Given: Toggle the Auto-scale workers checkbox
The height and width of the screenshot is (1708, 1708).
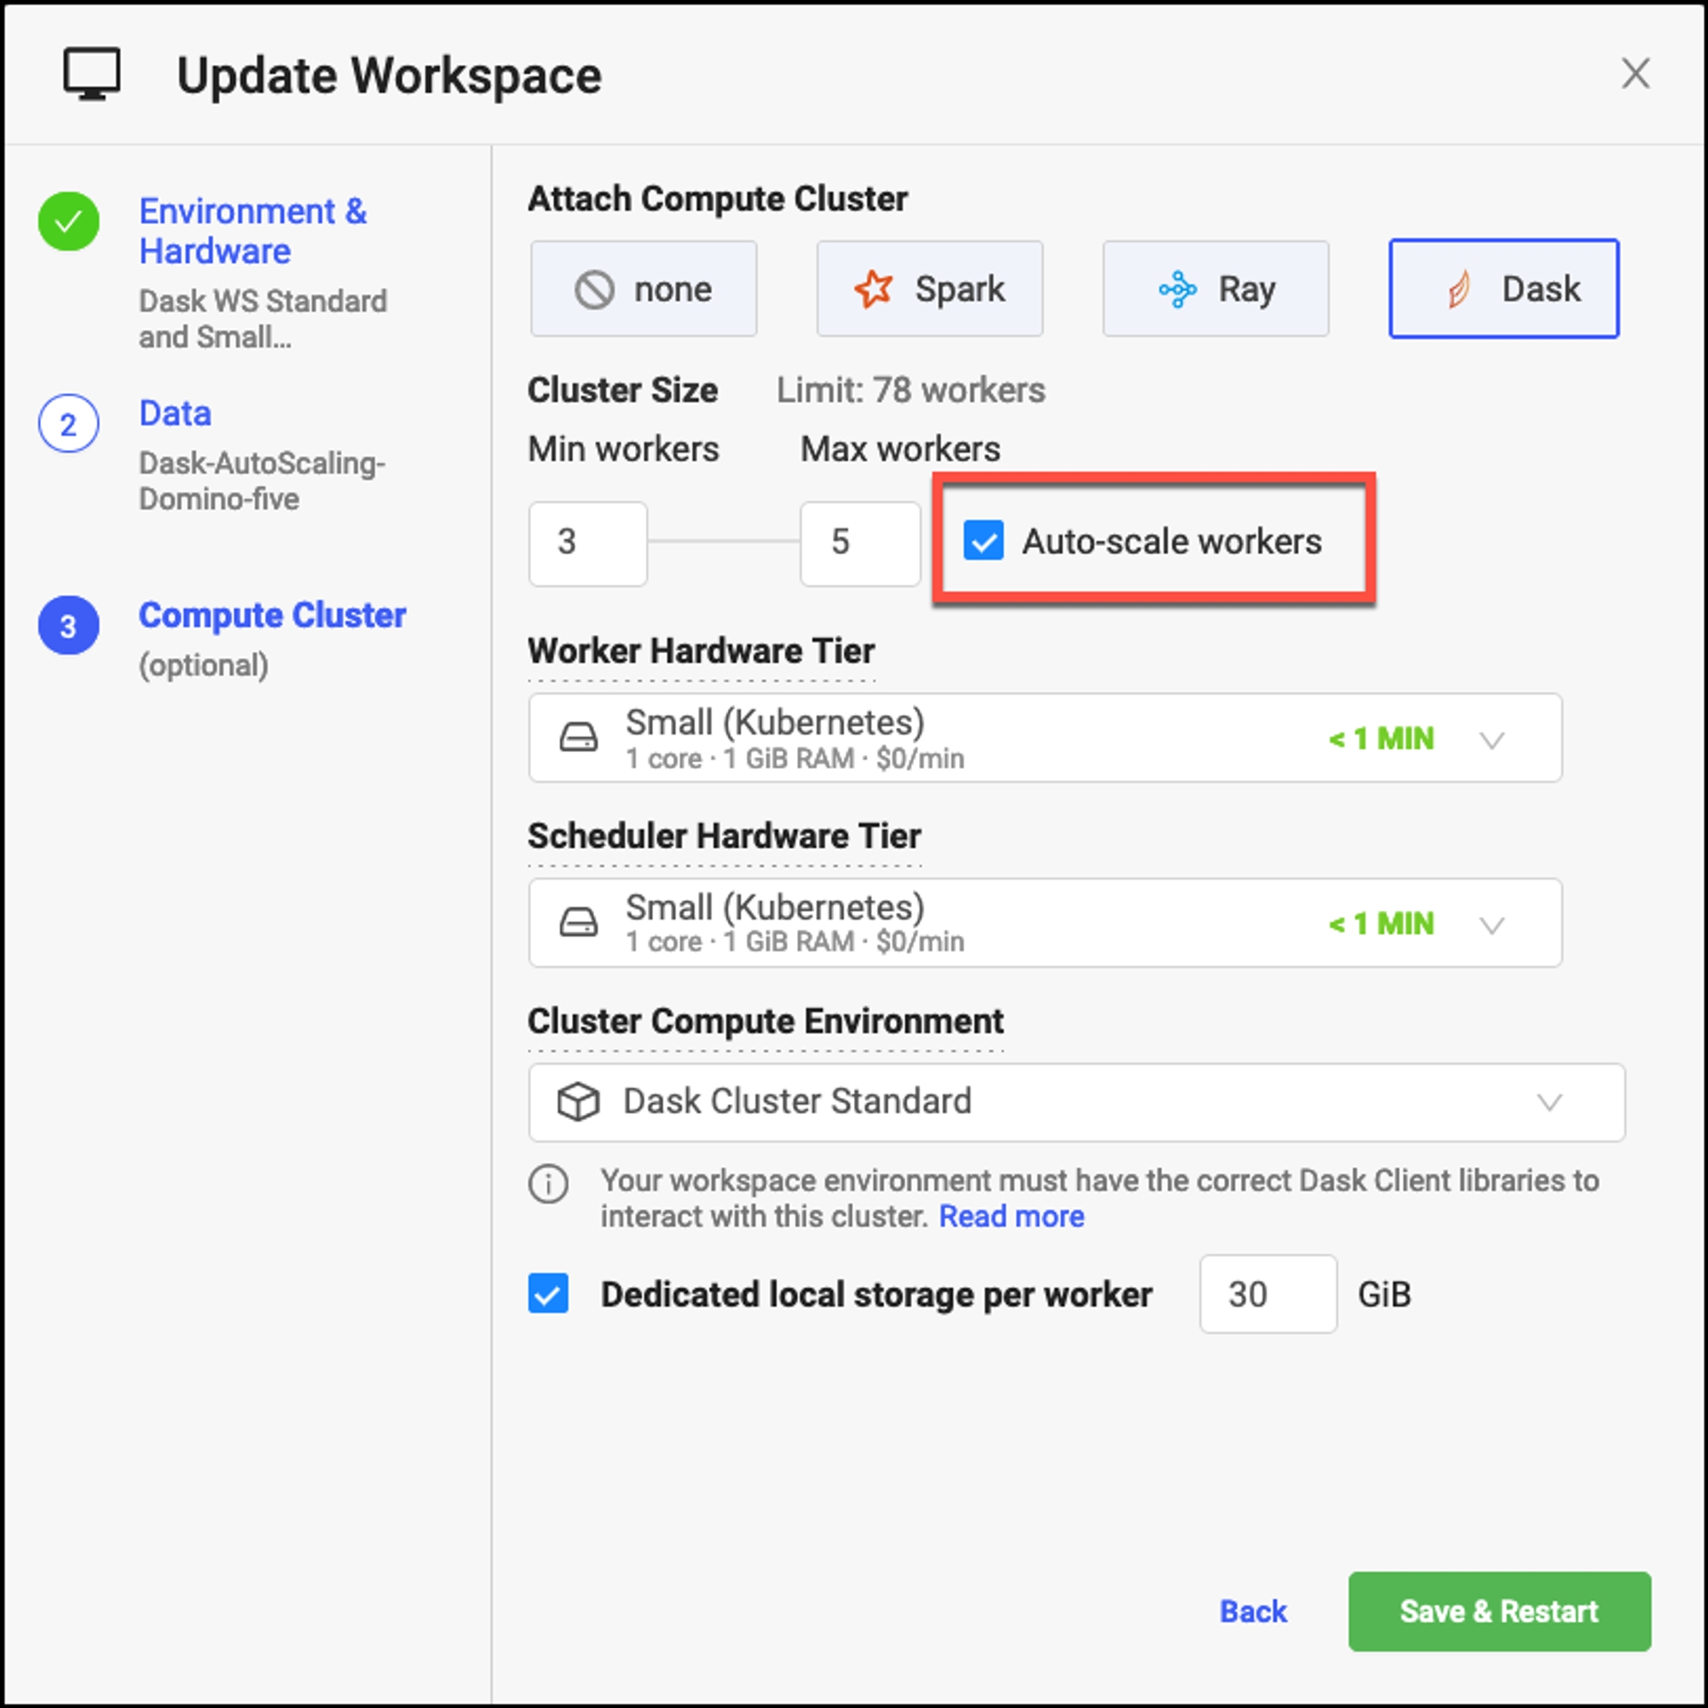Looking at the screenshot, I should pyautogui.click(x=984, y=541).
